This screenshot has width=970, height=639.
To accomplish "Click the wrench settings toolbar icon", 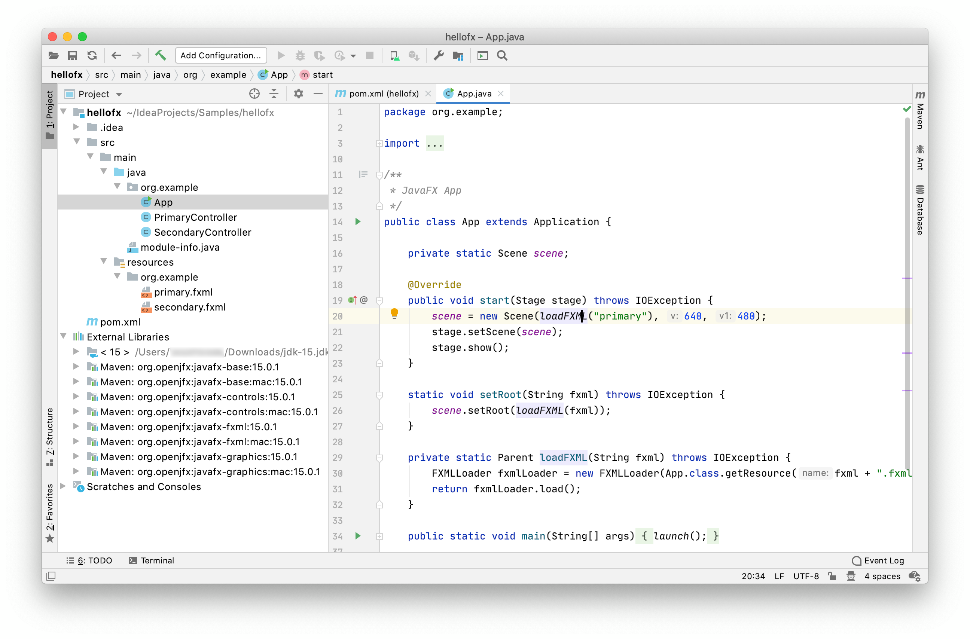I will [439, 55].
